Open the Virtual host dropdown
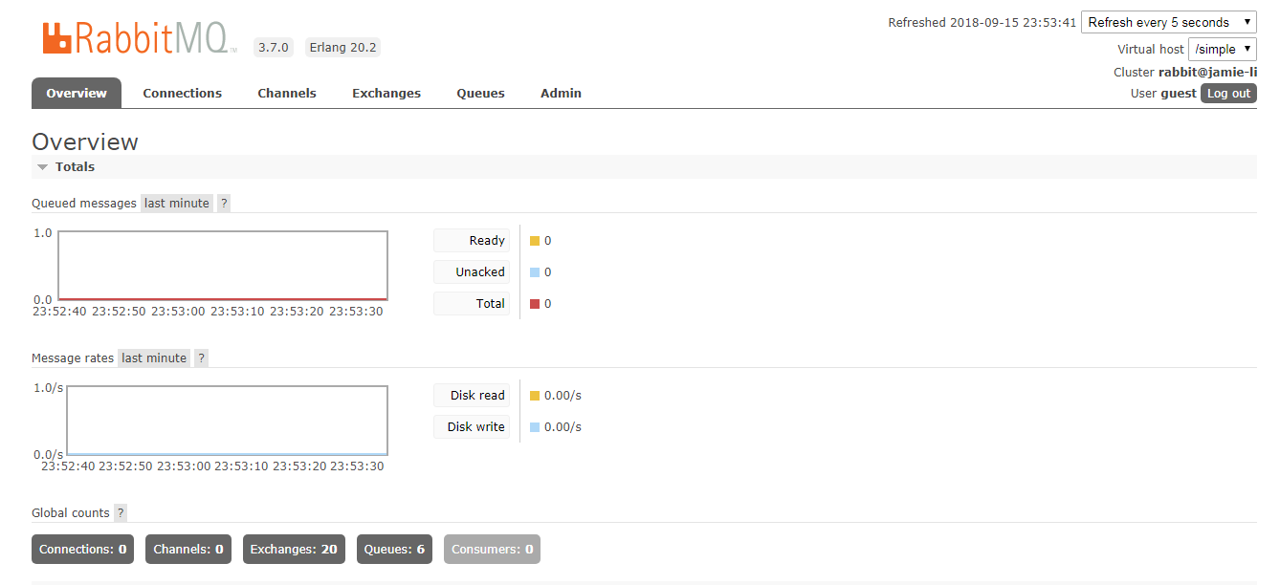Image resolution: width=1280 pixels, height=585 pixels. pos(1223,49)
